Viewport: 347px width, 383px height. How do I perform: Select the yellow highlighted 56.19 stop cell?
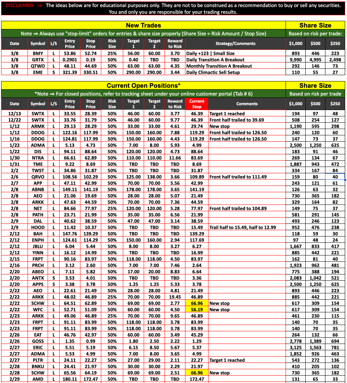click(x=197, y=310)
